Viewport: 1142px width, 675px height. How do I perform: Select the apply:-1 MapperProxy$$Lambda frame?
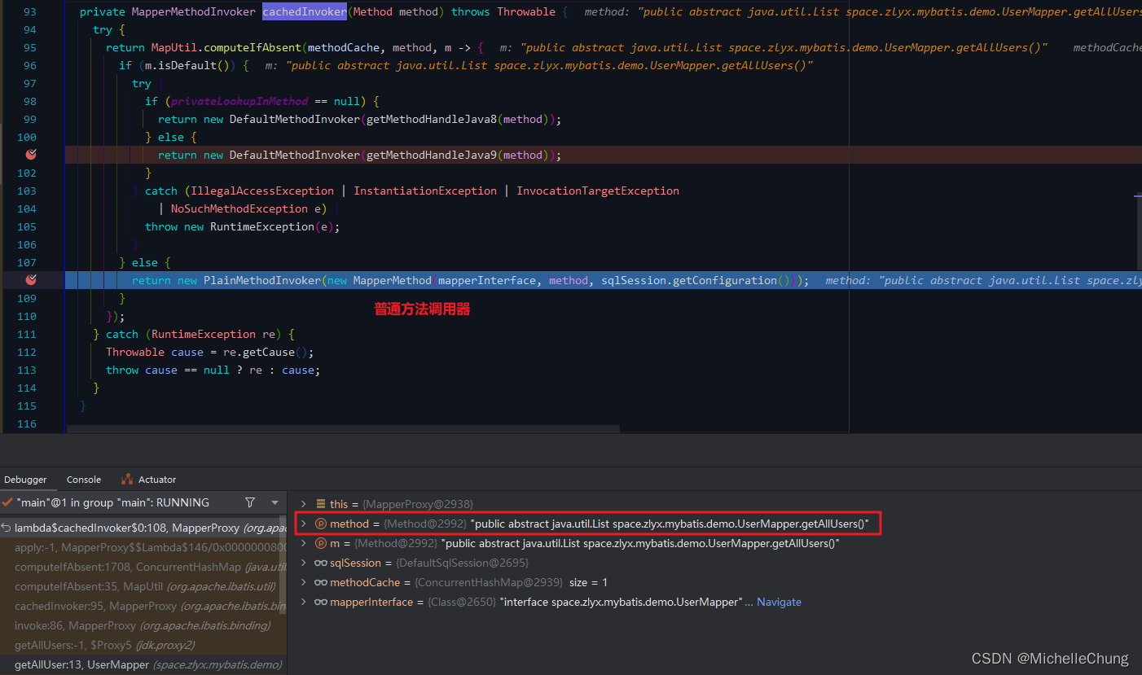[143, 547]
